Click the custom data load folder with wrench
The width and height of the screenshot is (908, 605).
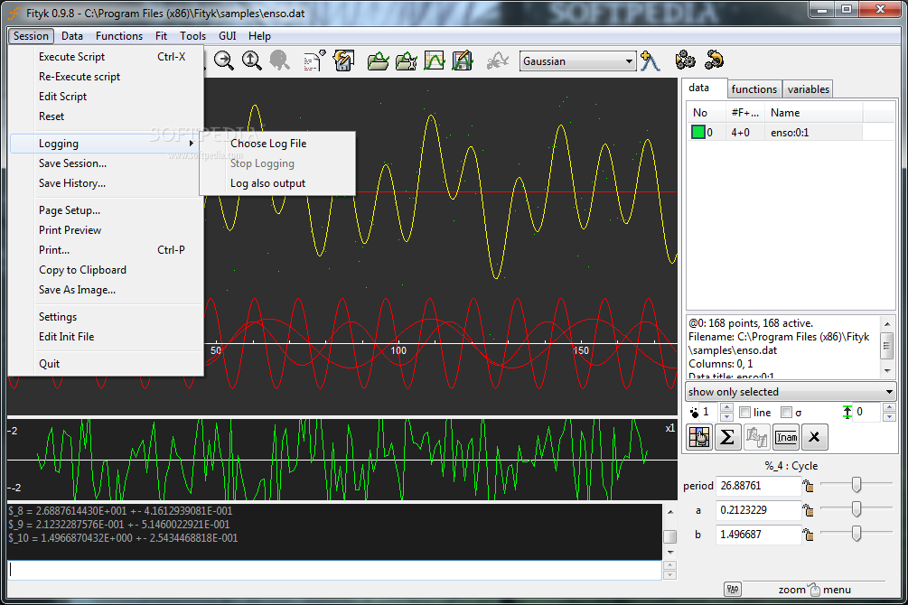coord(406,60)
